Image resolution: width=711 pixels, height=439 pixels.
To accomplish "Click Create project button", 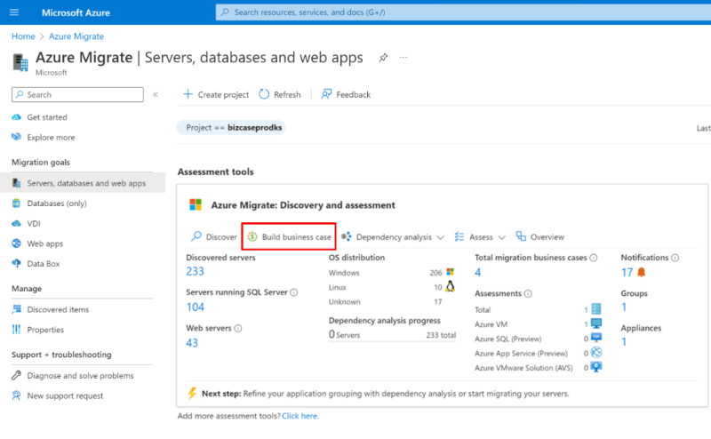I will pos(216,95).
